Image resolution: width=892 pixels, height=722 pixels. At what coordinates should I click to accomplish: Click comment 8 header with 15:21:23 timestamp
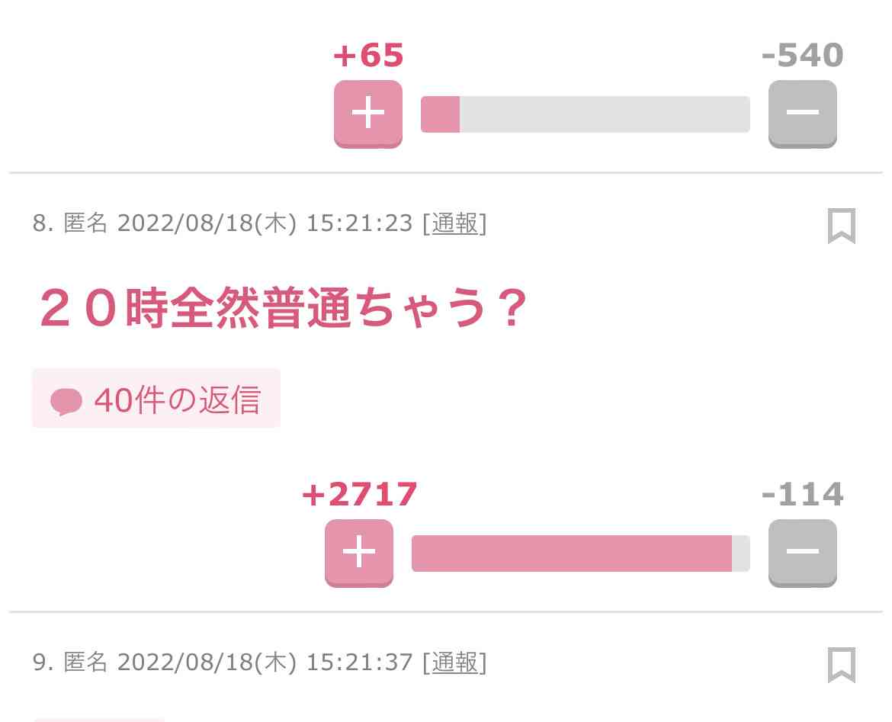pyautogui.click(x=260, y=223)
